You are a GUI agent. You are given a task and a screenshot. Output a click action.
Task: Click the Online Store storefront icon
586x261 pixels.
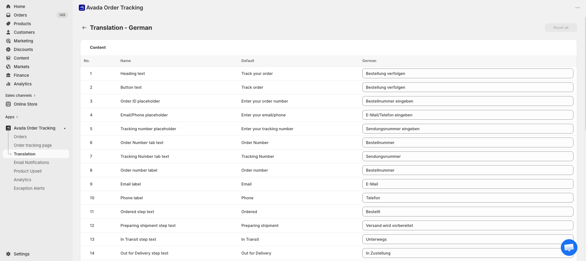point(8,104)
